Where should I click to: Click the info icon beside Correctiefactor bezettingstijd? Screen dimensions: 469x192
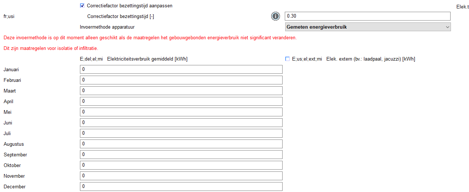275,16
